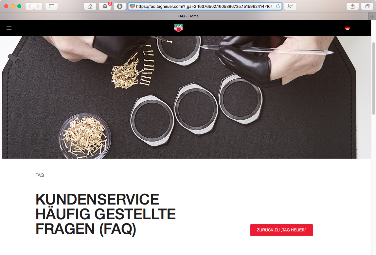Image resolution: width=376 pixels, height=255 pixels.
Task: Click the Ghostery extension icon
Action: [x=105, y=6]
